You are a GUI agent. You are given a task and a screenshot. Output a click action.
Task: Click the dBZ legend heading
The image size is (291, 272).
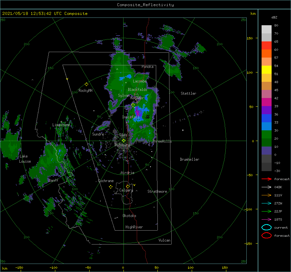(274, 17)
